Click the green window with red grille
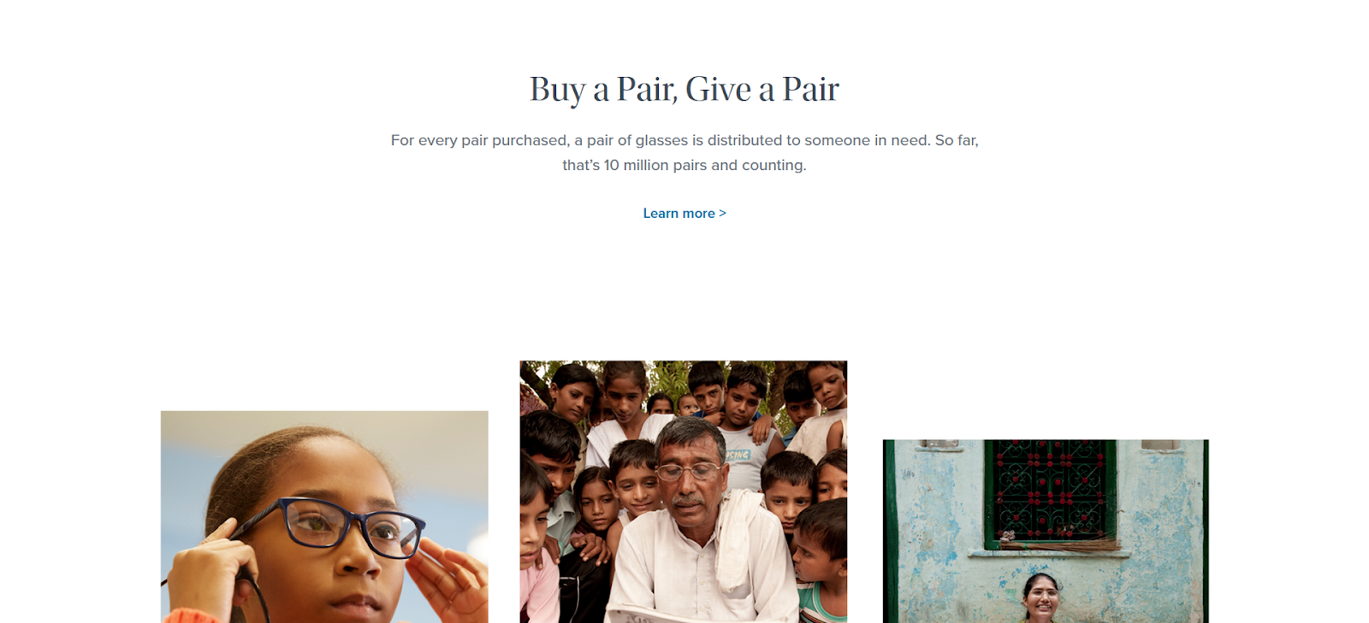 point(1050,493)
